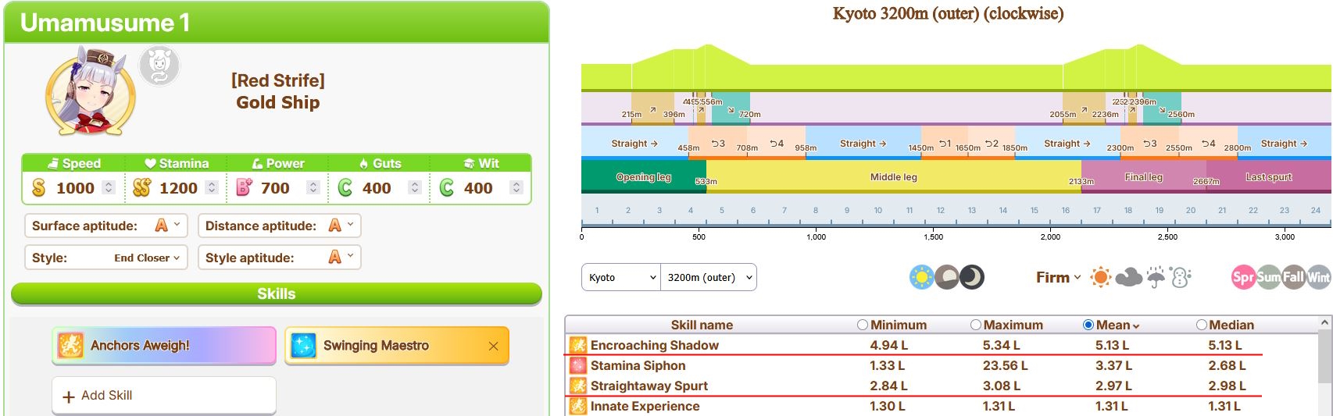
Task: Click Innate Experience skill icon
Action: [x=577, y=406]
